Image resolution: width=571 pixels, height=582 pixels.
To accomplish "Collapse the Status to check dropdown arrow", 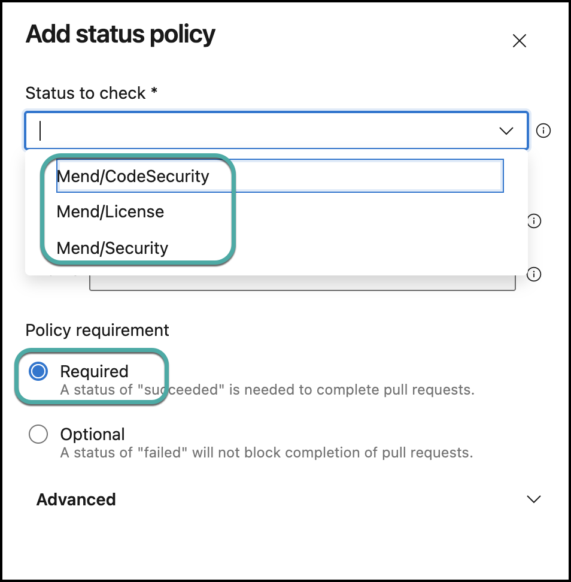I will [506, 131].
